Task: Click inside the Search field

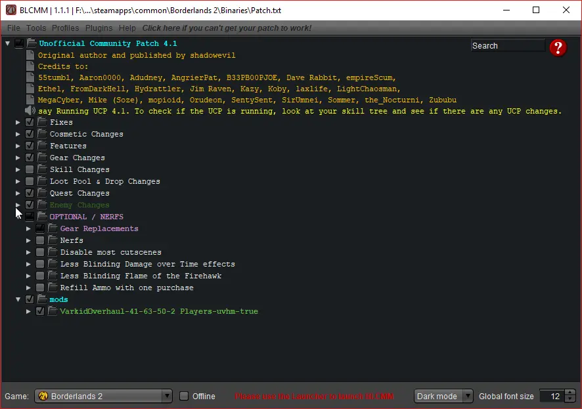Action: point(507,46)
